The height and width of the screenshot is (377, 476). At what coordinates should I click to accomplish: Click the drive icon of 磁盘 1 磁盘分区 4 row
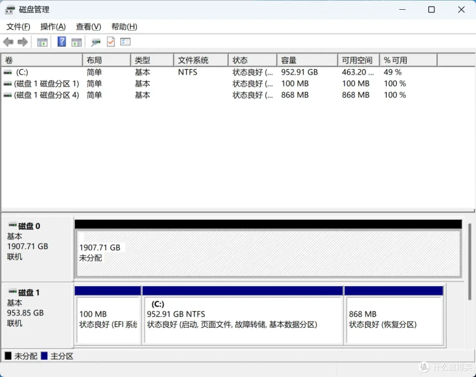pyautogui.click(x=7, y=95)
